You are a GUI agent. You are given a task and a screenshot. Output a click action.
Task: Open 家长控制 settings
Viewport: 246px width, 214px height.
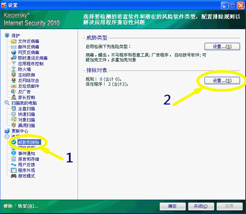(x=26, y=98)
